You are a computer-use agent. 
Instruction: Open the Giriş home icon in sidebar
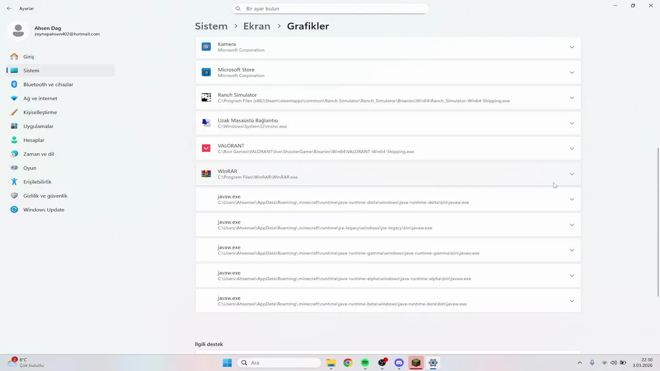tap(14, 57)
